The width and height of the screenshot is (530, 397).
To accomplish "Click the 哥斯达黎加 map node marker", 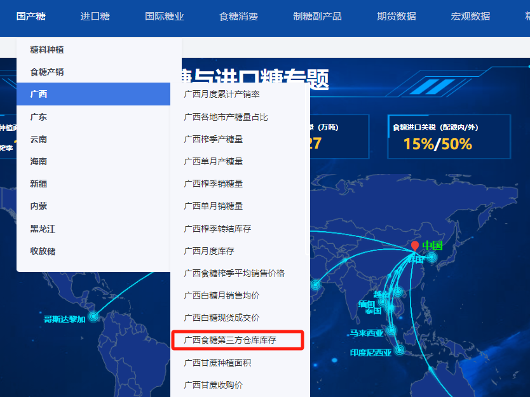I will coord(93,316).
